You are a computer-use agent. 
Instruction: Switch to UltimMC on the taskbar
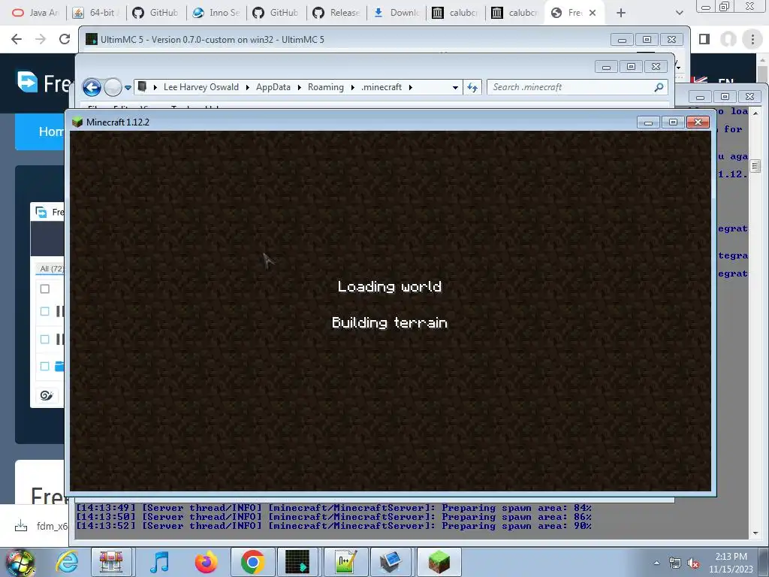(x=297, y=562)
